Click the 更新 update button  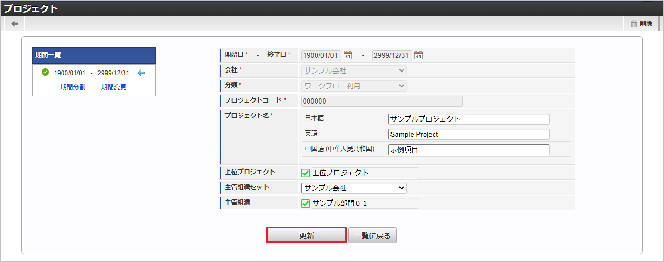click(x=307, y=235)
